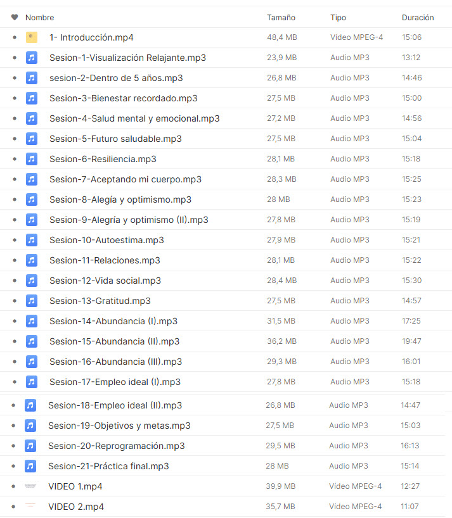Screen dimensions: 452x518
Task: Select file name 1- Introducción.mp4
Action: tap(91, 37)
